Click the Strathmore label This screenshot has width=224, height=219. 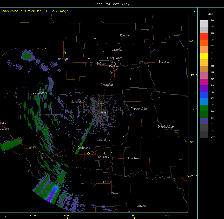pyautogui.click(x=134, y=158)
